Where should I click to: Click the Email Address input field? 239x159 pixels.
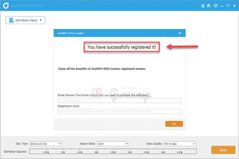(119, 101)
